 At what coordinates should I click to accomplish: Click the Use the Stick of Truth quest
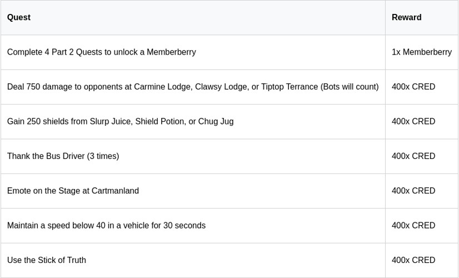point(47,260)
